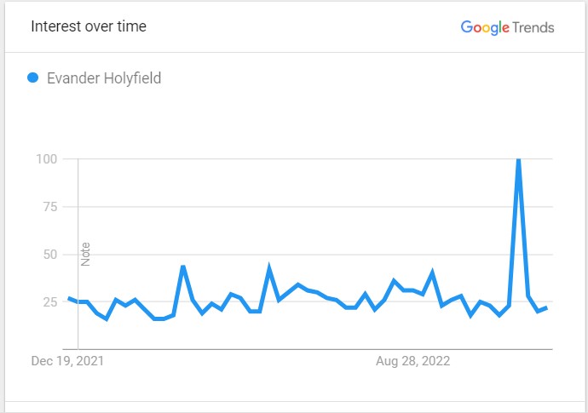588x413 pixels.
Task: Click the 75 y-axis label
Action: click(x=50, y=206)
